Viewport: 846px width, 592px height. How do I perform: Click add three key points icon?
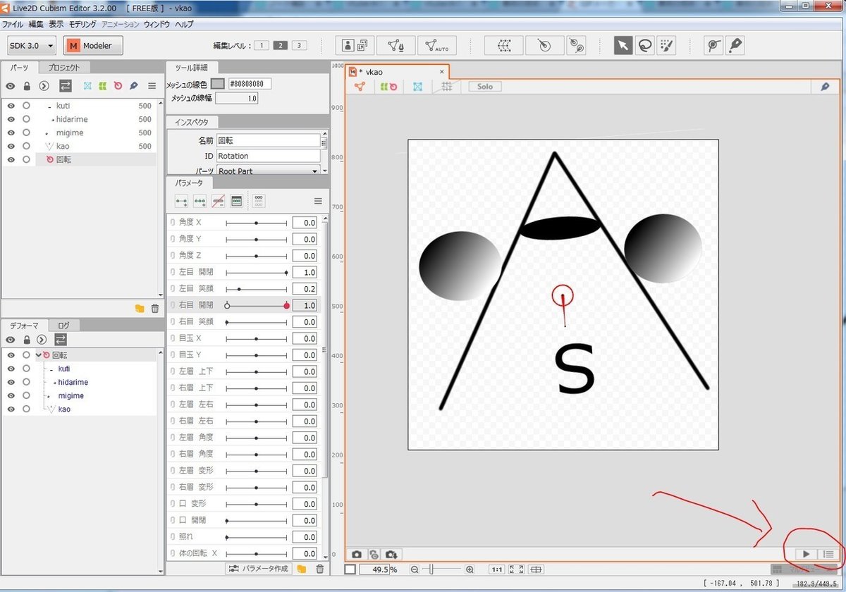200,201
